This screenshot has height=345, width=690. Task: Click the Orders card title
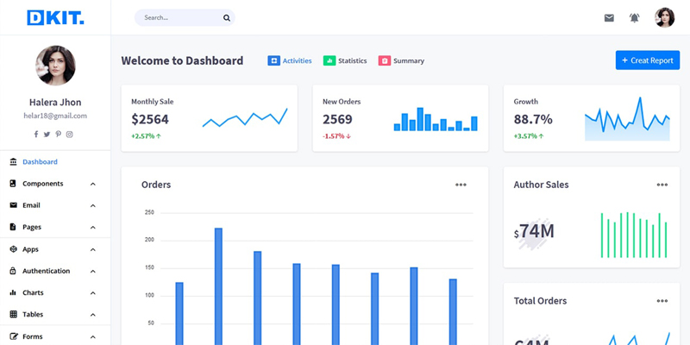156,185
